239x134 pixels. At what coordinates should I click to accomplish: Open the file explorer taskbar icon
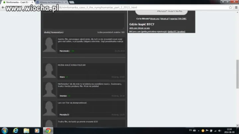26,131
